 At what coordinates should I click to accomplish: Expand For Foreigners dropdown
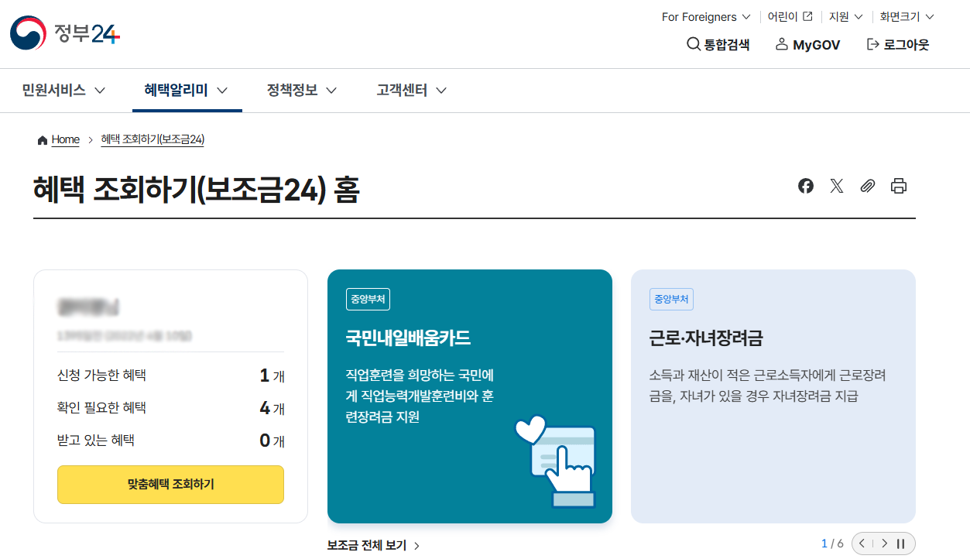pos(706,17)
